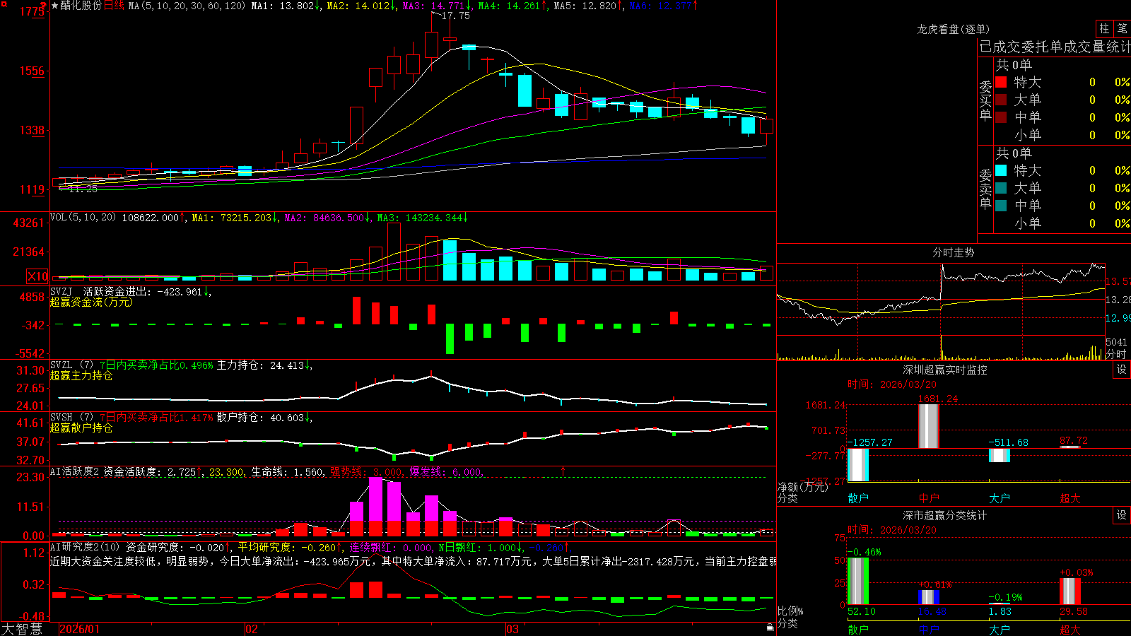Click the cyan 特大 sell-order swatch
The height and width of the screenshot is (636, 1131).
(1001, 170)
